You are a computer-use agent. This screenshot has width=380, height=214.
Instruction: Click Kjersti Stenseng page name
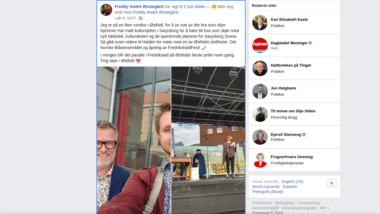pos(286,134)
